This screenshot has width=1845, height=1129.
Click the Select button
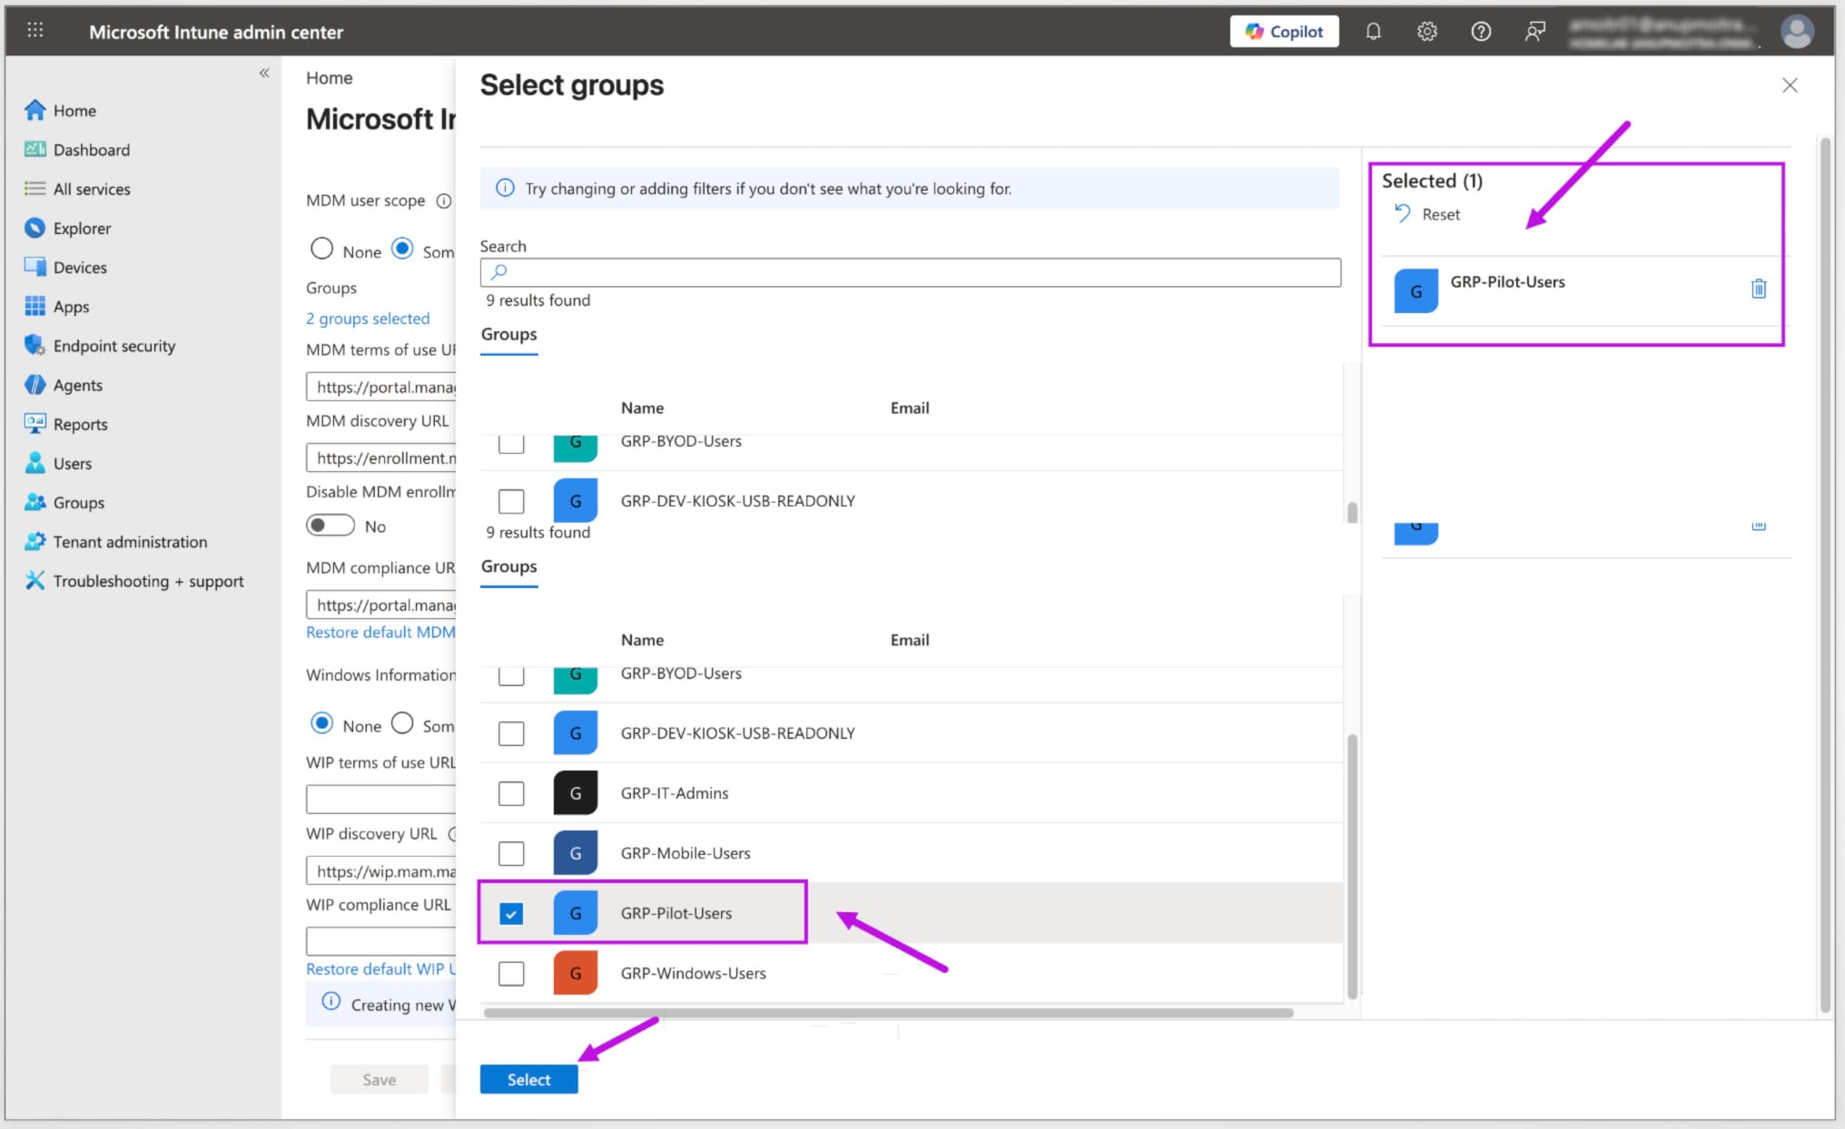click(528, 1080)
